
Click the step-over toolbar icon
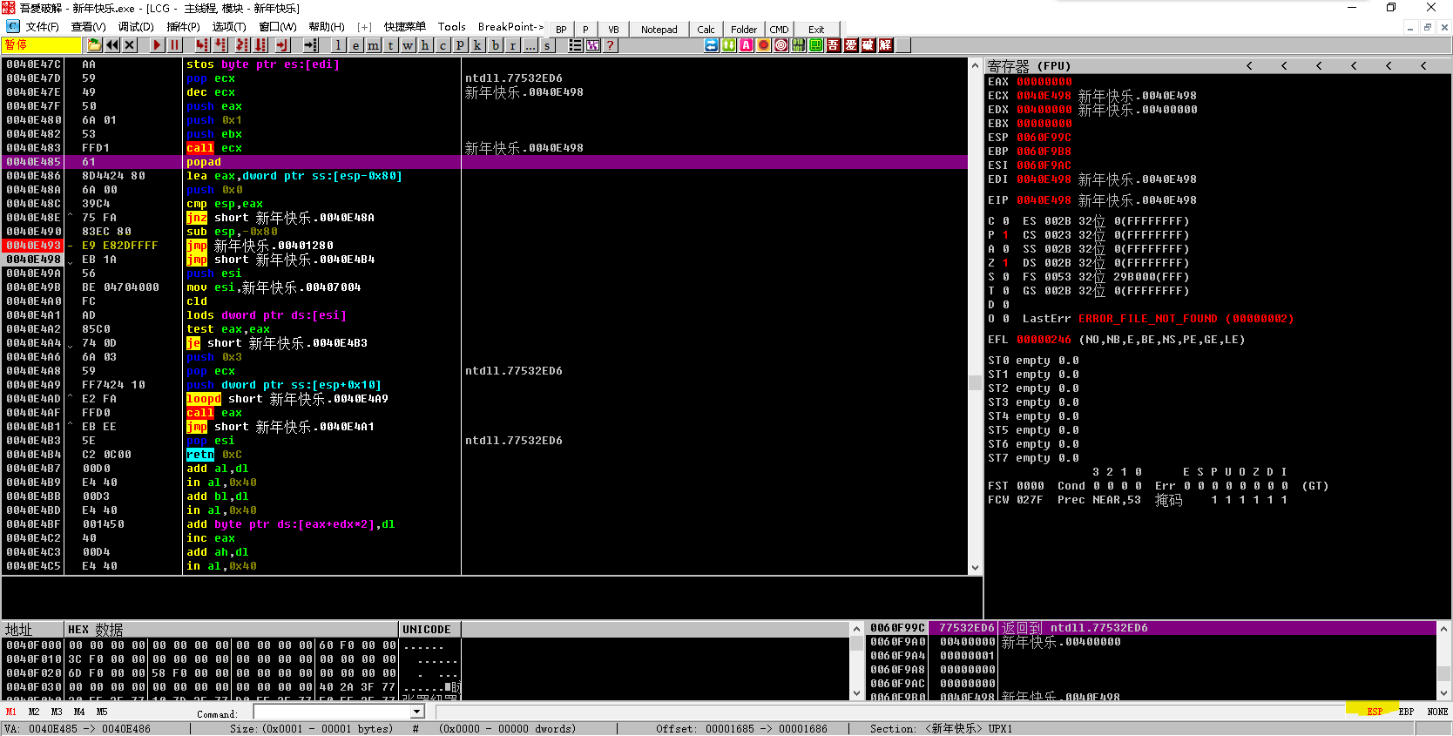[x=220, y=45]
